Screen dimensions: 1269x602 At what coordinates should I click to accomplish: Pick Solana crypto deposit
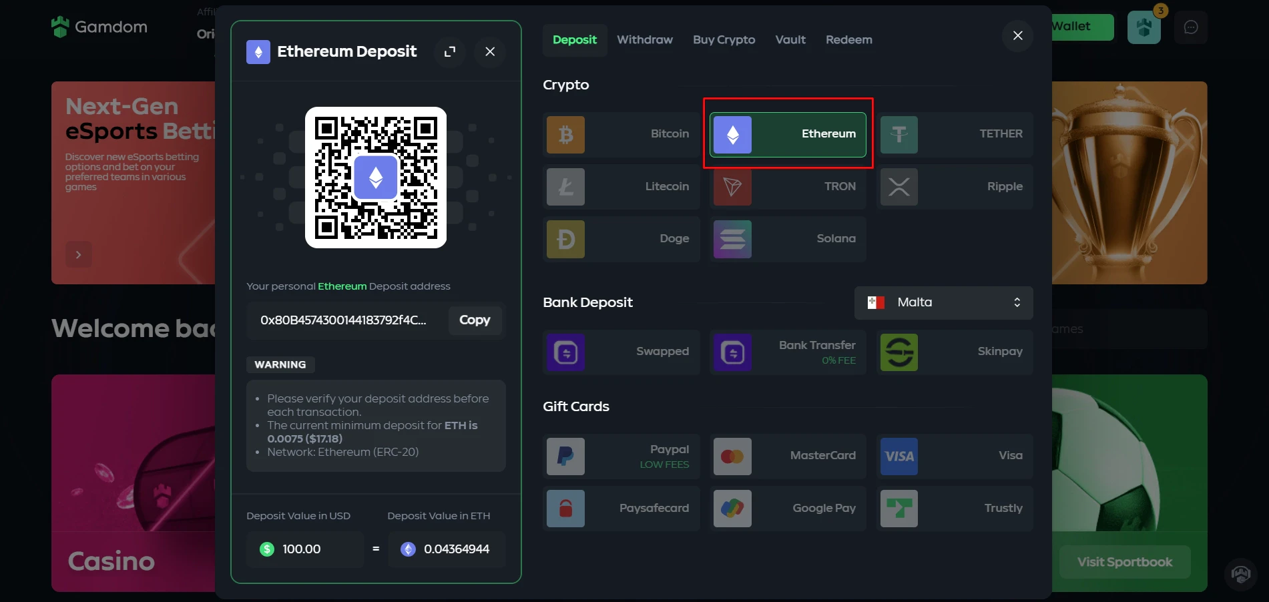pyautogui.click(x=788, y=239)
